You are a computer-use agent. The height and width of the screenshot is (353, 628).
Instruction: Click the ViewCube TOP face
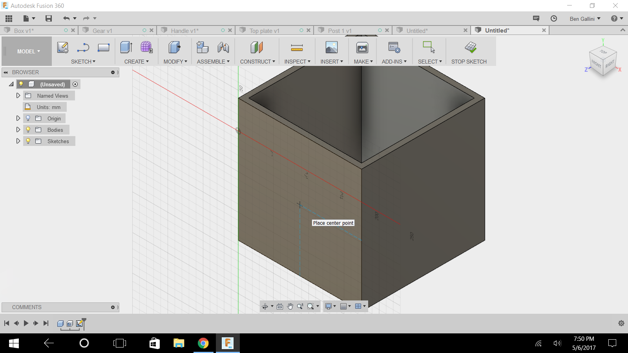coord(604,52)
